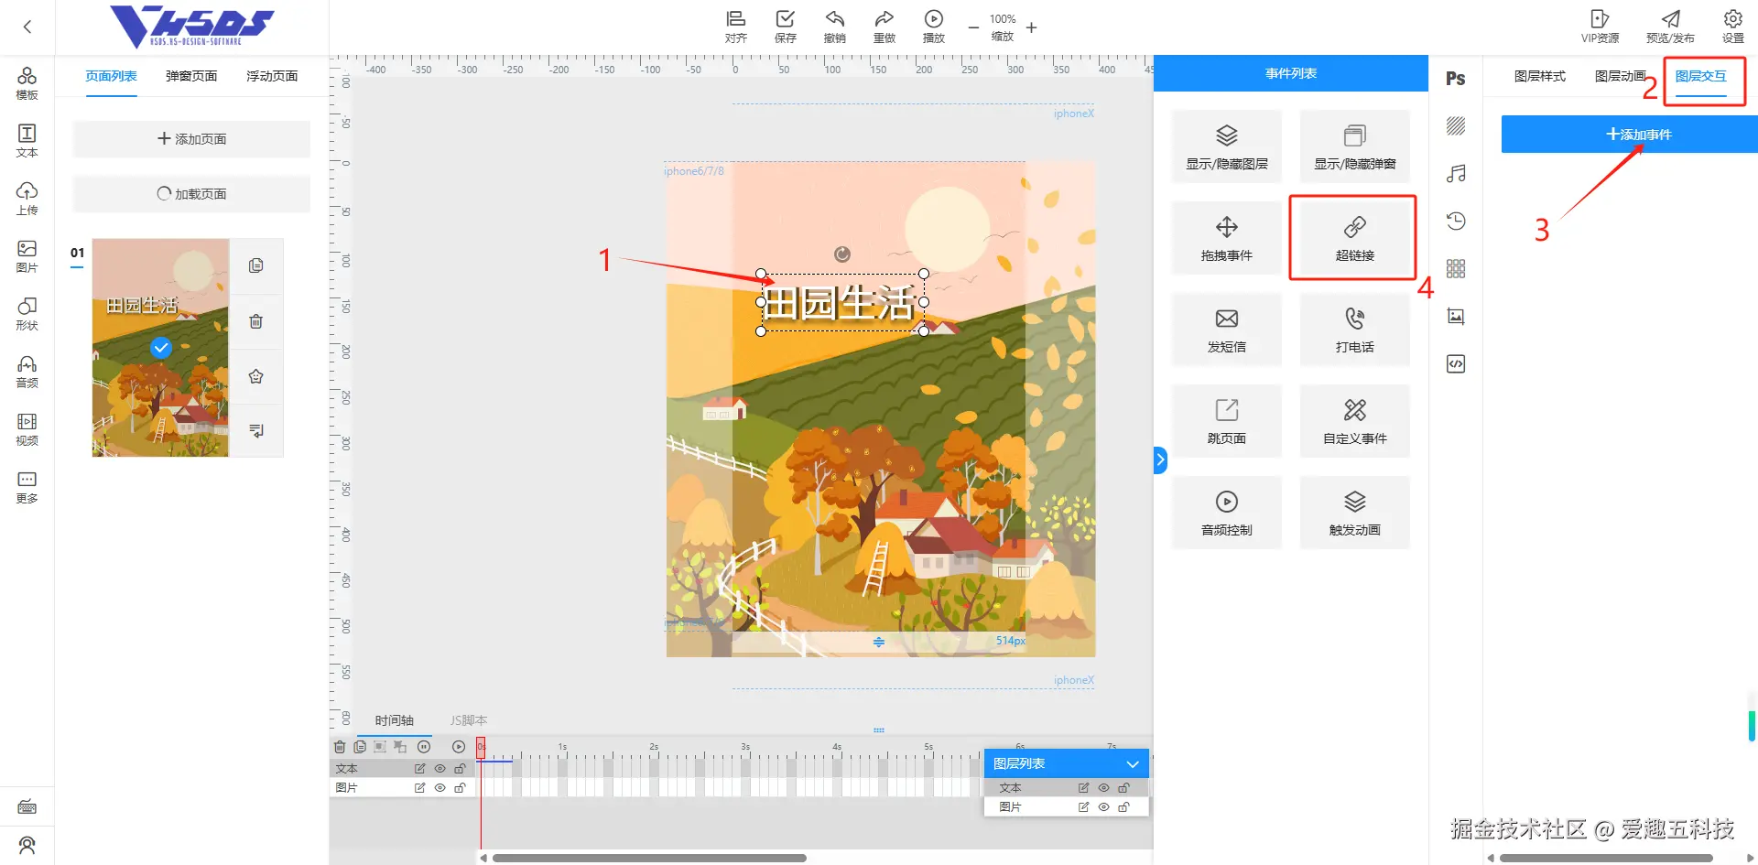1758x865 pixels.
Task: Collapse the event list with blue side arrow
Action: (1160, 460)
